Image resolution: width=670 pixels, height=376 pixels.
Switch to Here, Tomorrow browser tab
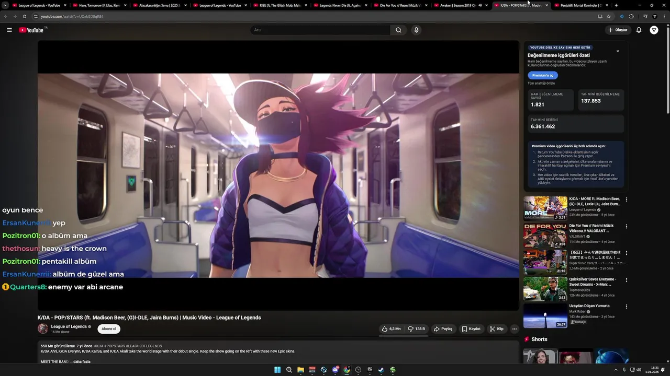pos(99,5)
